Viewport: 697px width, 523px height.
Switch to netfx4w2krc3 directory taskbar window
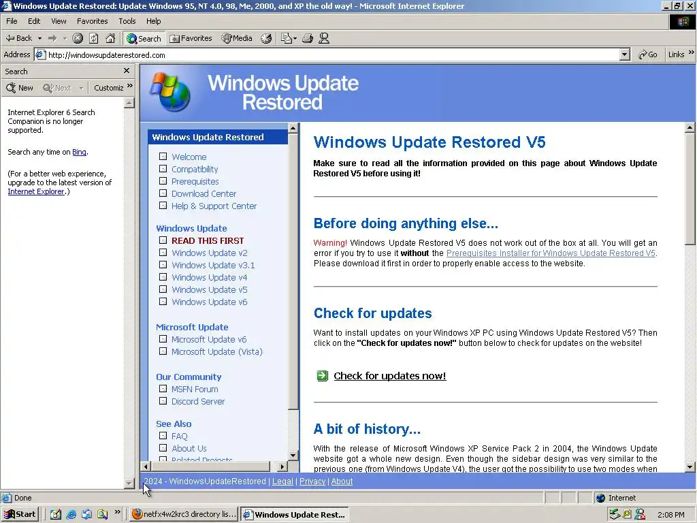(184, 514)
